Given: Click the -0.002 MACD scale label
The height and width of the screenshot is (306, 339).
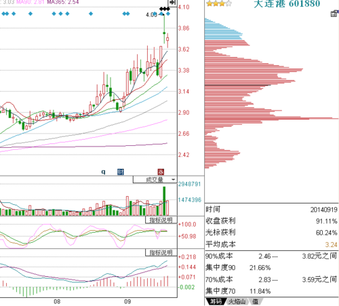Looking at the screenshot, I should [x=186, y=287].
